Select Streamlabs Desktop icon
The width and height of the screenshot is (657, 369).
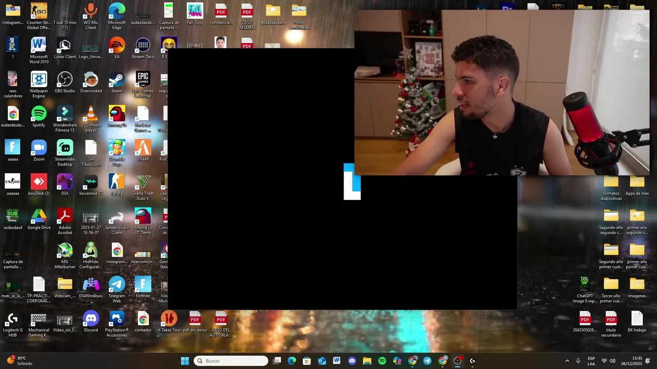(65, 153)
